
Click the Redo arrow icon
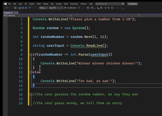34,8
